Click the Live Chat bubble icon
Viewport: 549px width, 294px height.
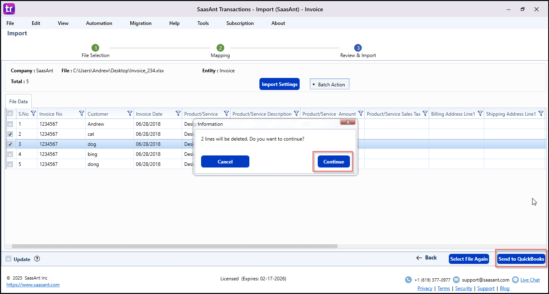[515, 280]
